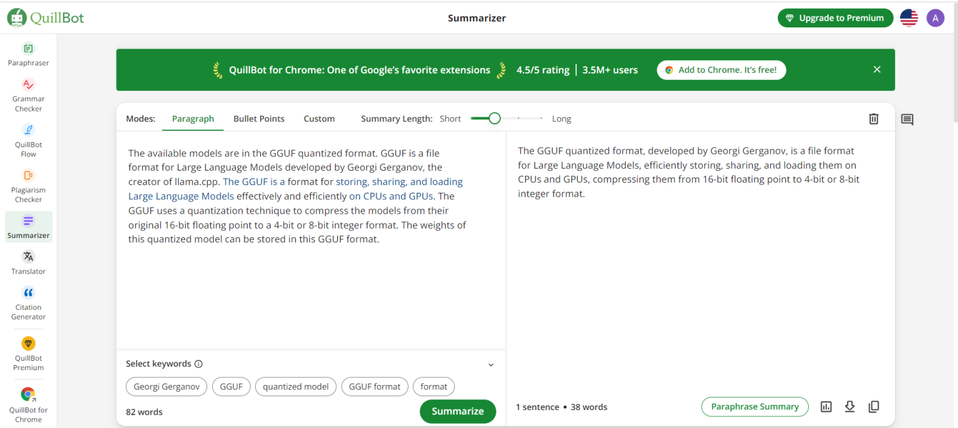Open the language flag selector
This screenshot has width=958, height=428.
[x=909, y=17]
